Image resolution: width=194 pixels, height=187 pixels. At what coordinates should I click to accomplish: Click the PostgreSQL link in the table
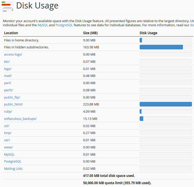click(x=13, y=162)
